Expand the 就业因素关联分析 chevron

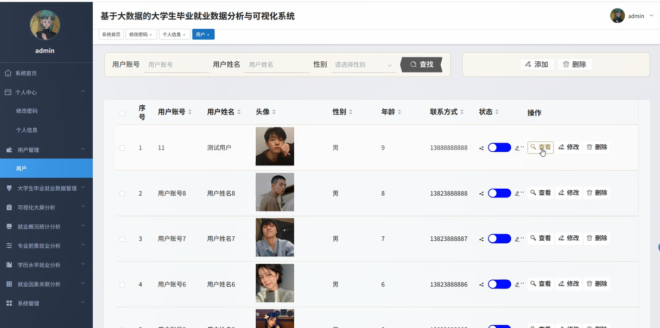83,284
